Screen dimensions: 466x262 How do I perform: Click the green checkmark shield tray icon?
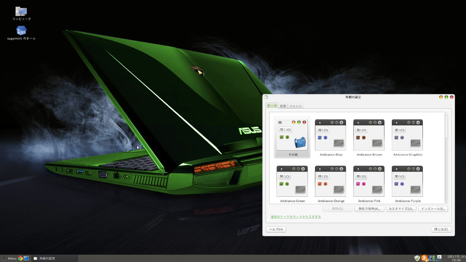coord(417,258)
